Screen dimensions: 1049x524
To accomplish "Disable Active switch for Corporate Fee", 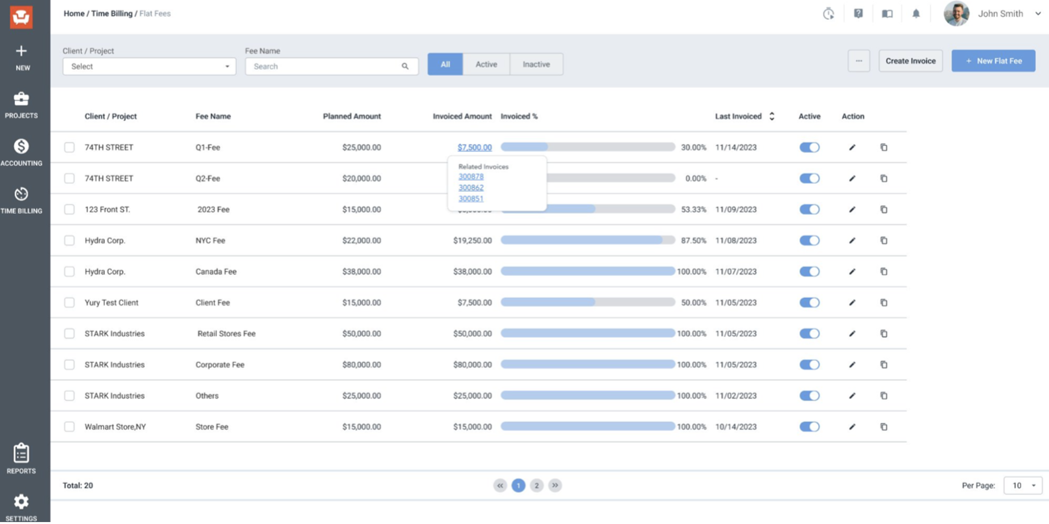I will coord(809,365).
